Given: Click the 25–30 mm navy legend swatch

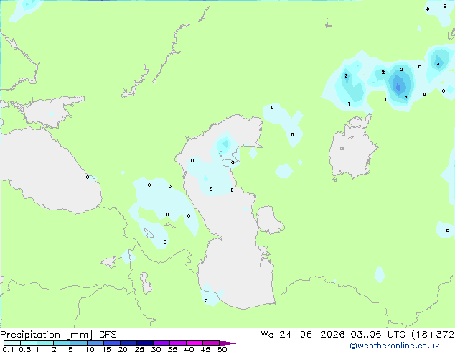Looking at the screenshot, I should [144, 343].
